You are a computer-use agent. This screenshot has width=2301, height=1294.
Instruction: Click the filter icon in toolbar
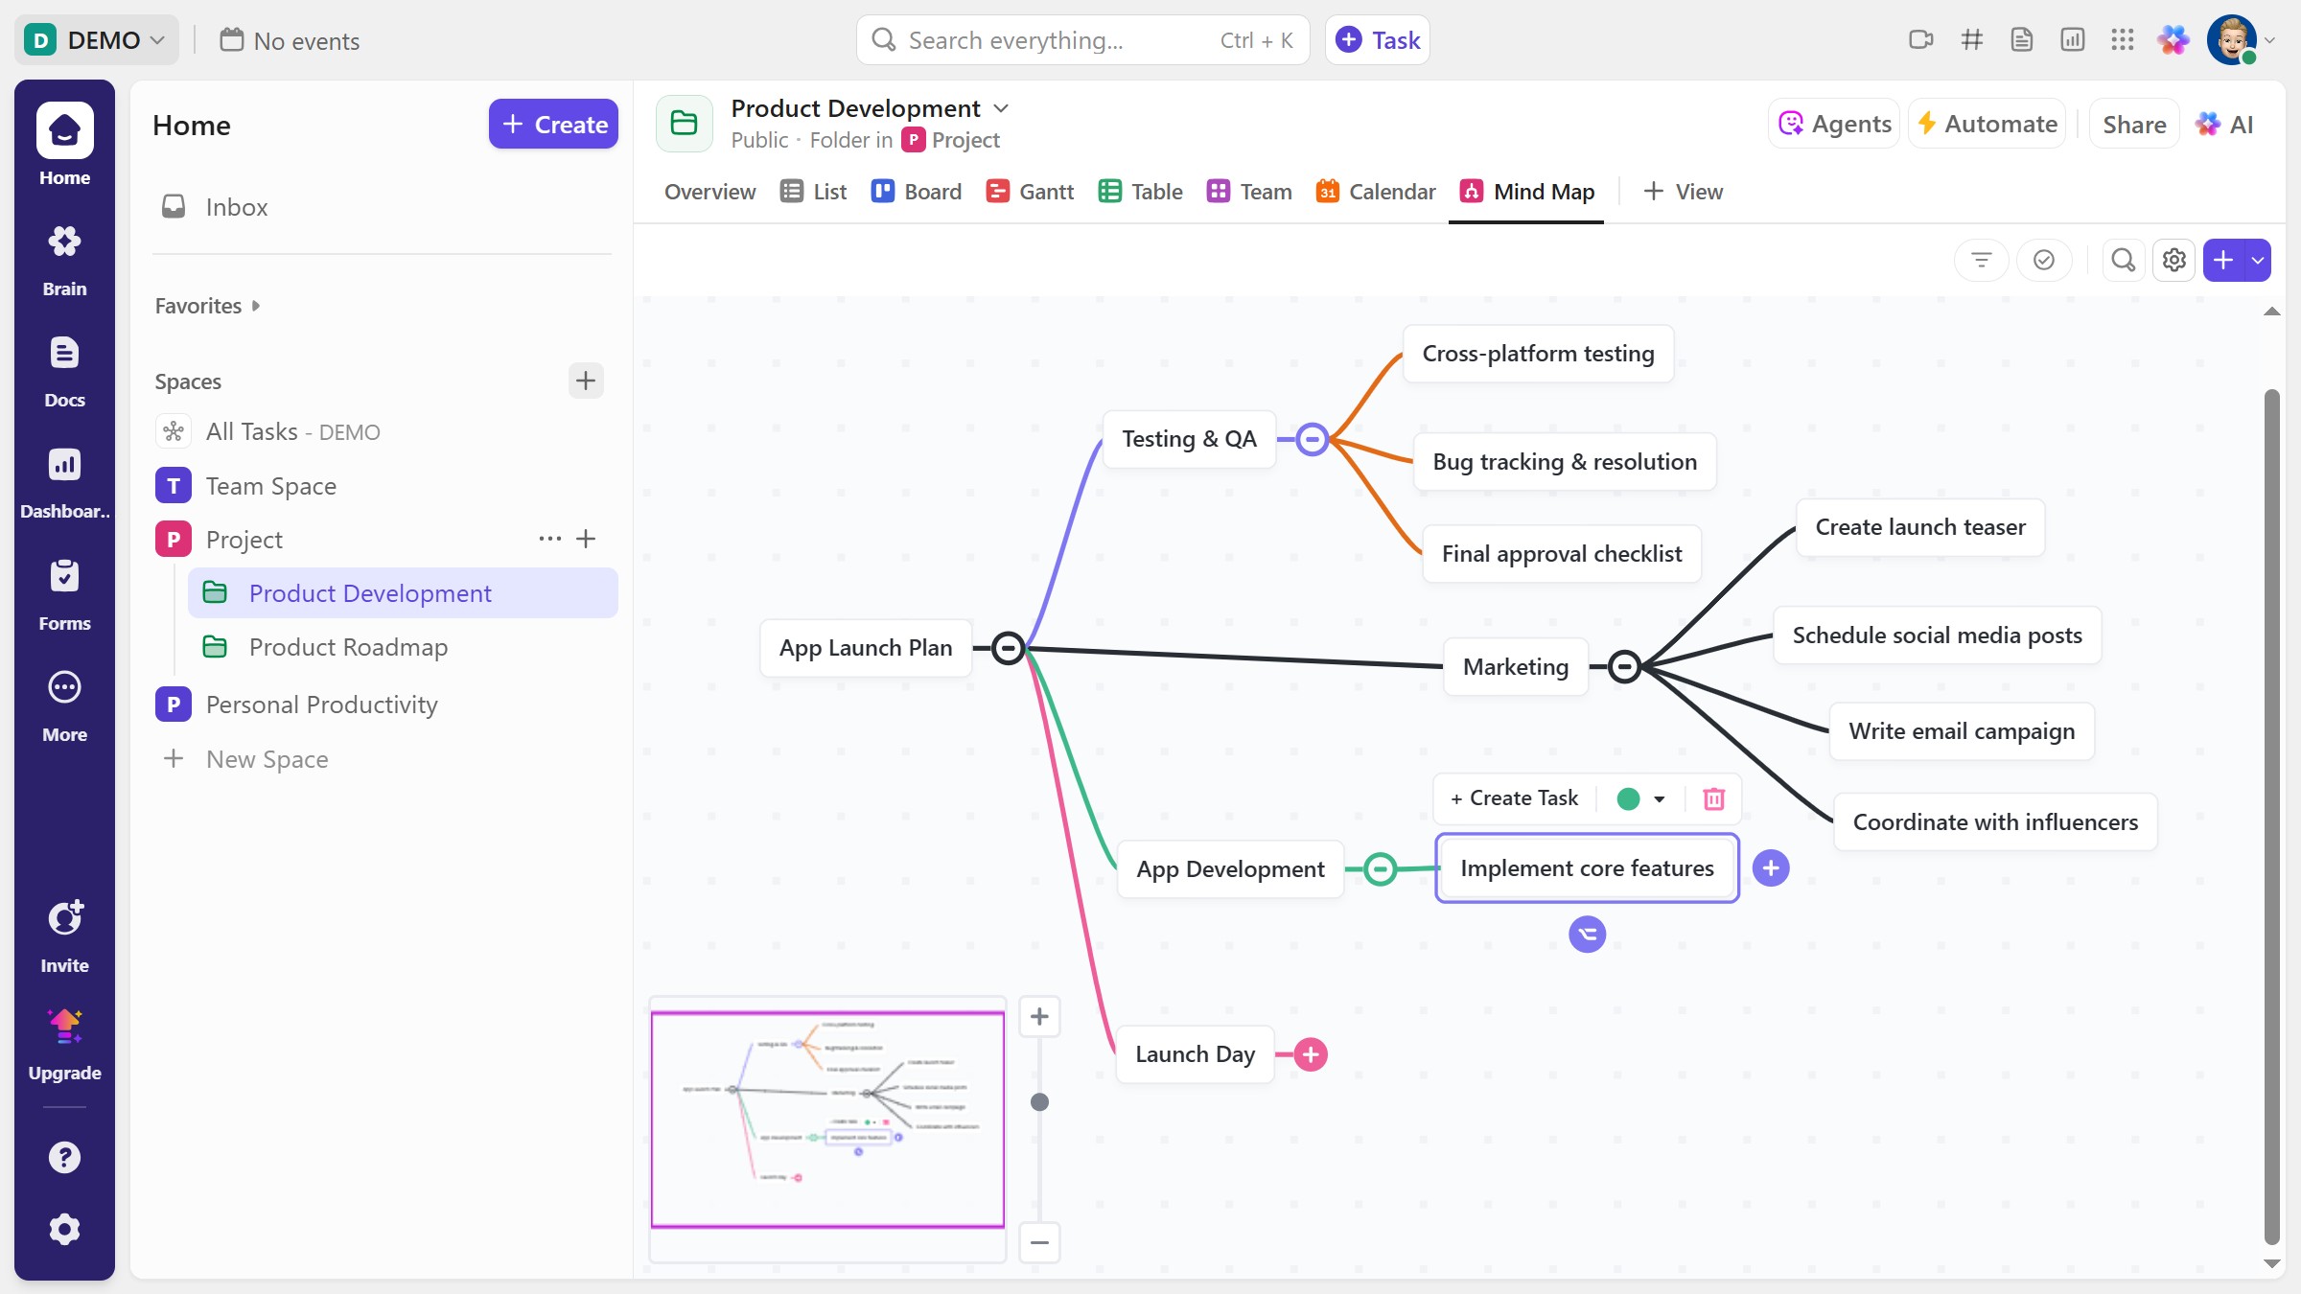point(1981,260)
